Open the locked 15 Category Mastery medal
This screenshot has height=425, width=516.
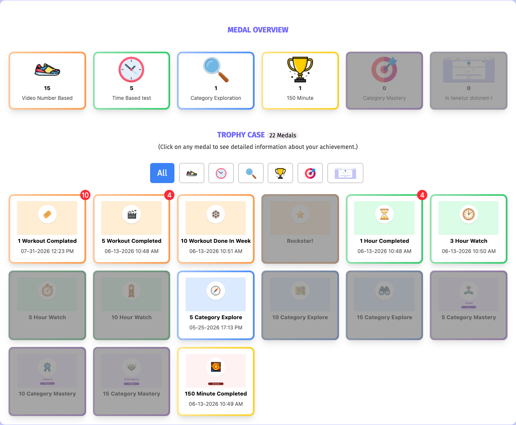[x=131, y=381]
